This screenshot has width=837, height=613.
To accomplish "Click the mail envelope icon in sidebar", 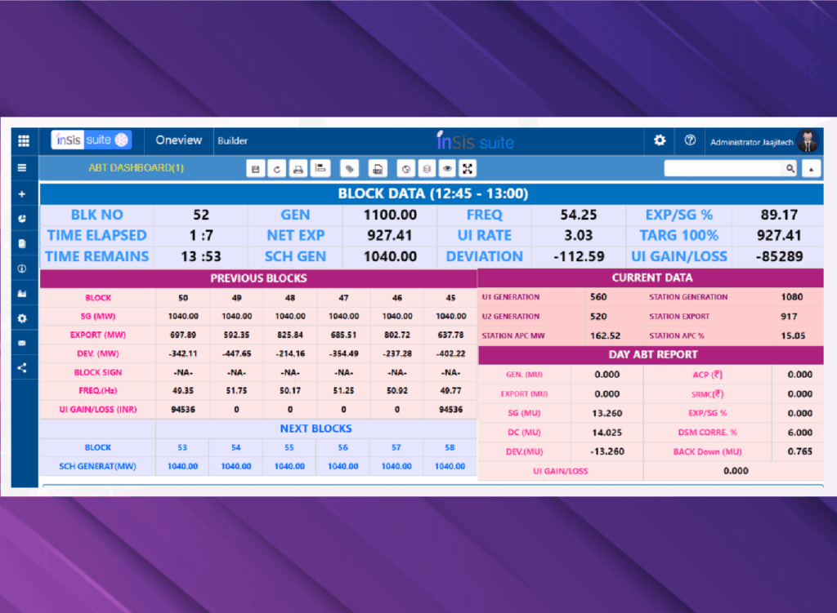I will point(22,343).
